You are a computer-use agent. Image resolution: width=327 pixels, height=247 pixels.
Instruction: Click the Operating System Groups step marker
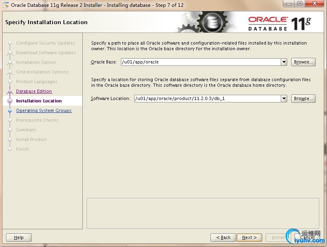click(10, 111)
